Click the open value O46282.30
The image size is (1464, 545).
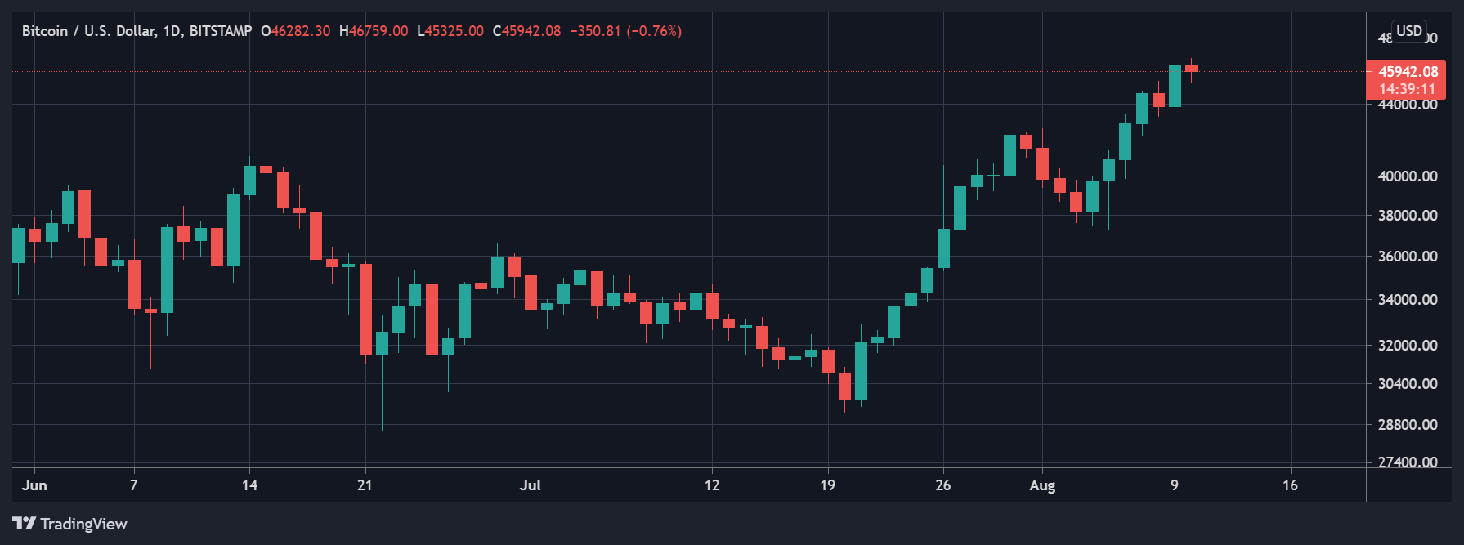coord(296,31)
